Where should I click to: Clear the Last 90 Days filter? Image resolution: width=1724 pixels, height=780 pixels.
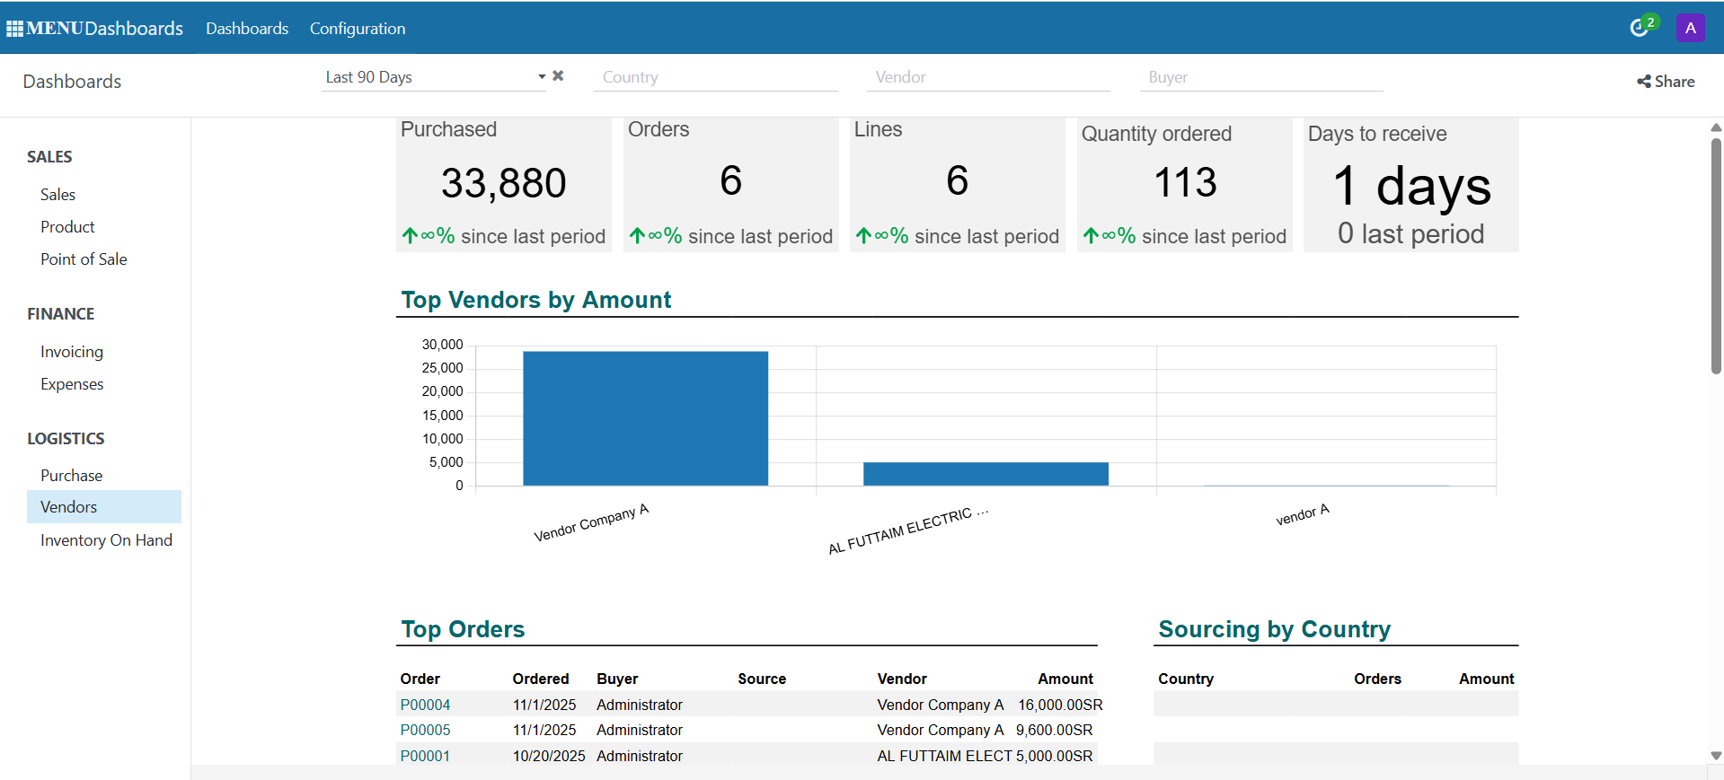(x=558, y=76)
